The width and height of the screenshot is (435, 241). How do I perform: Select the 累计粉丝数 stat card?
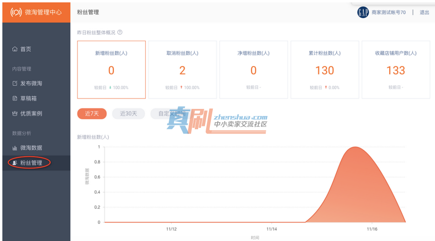(x=324, y=70)
